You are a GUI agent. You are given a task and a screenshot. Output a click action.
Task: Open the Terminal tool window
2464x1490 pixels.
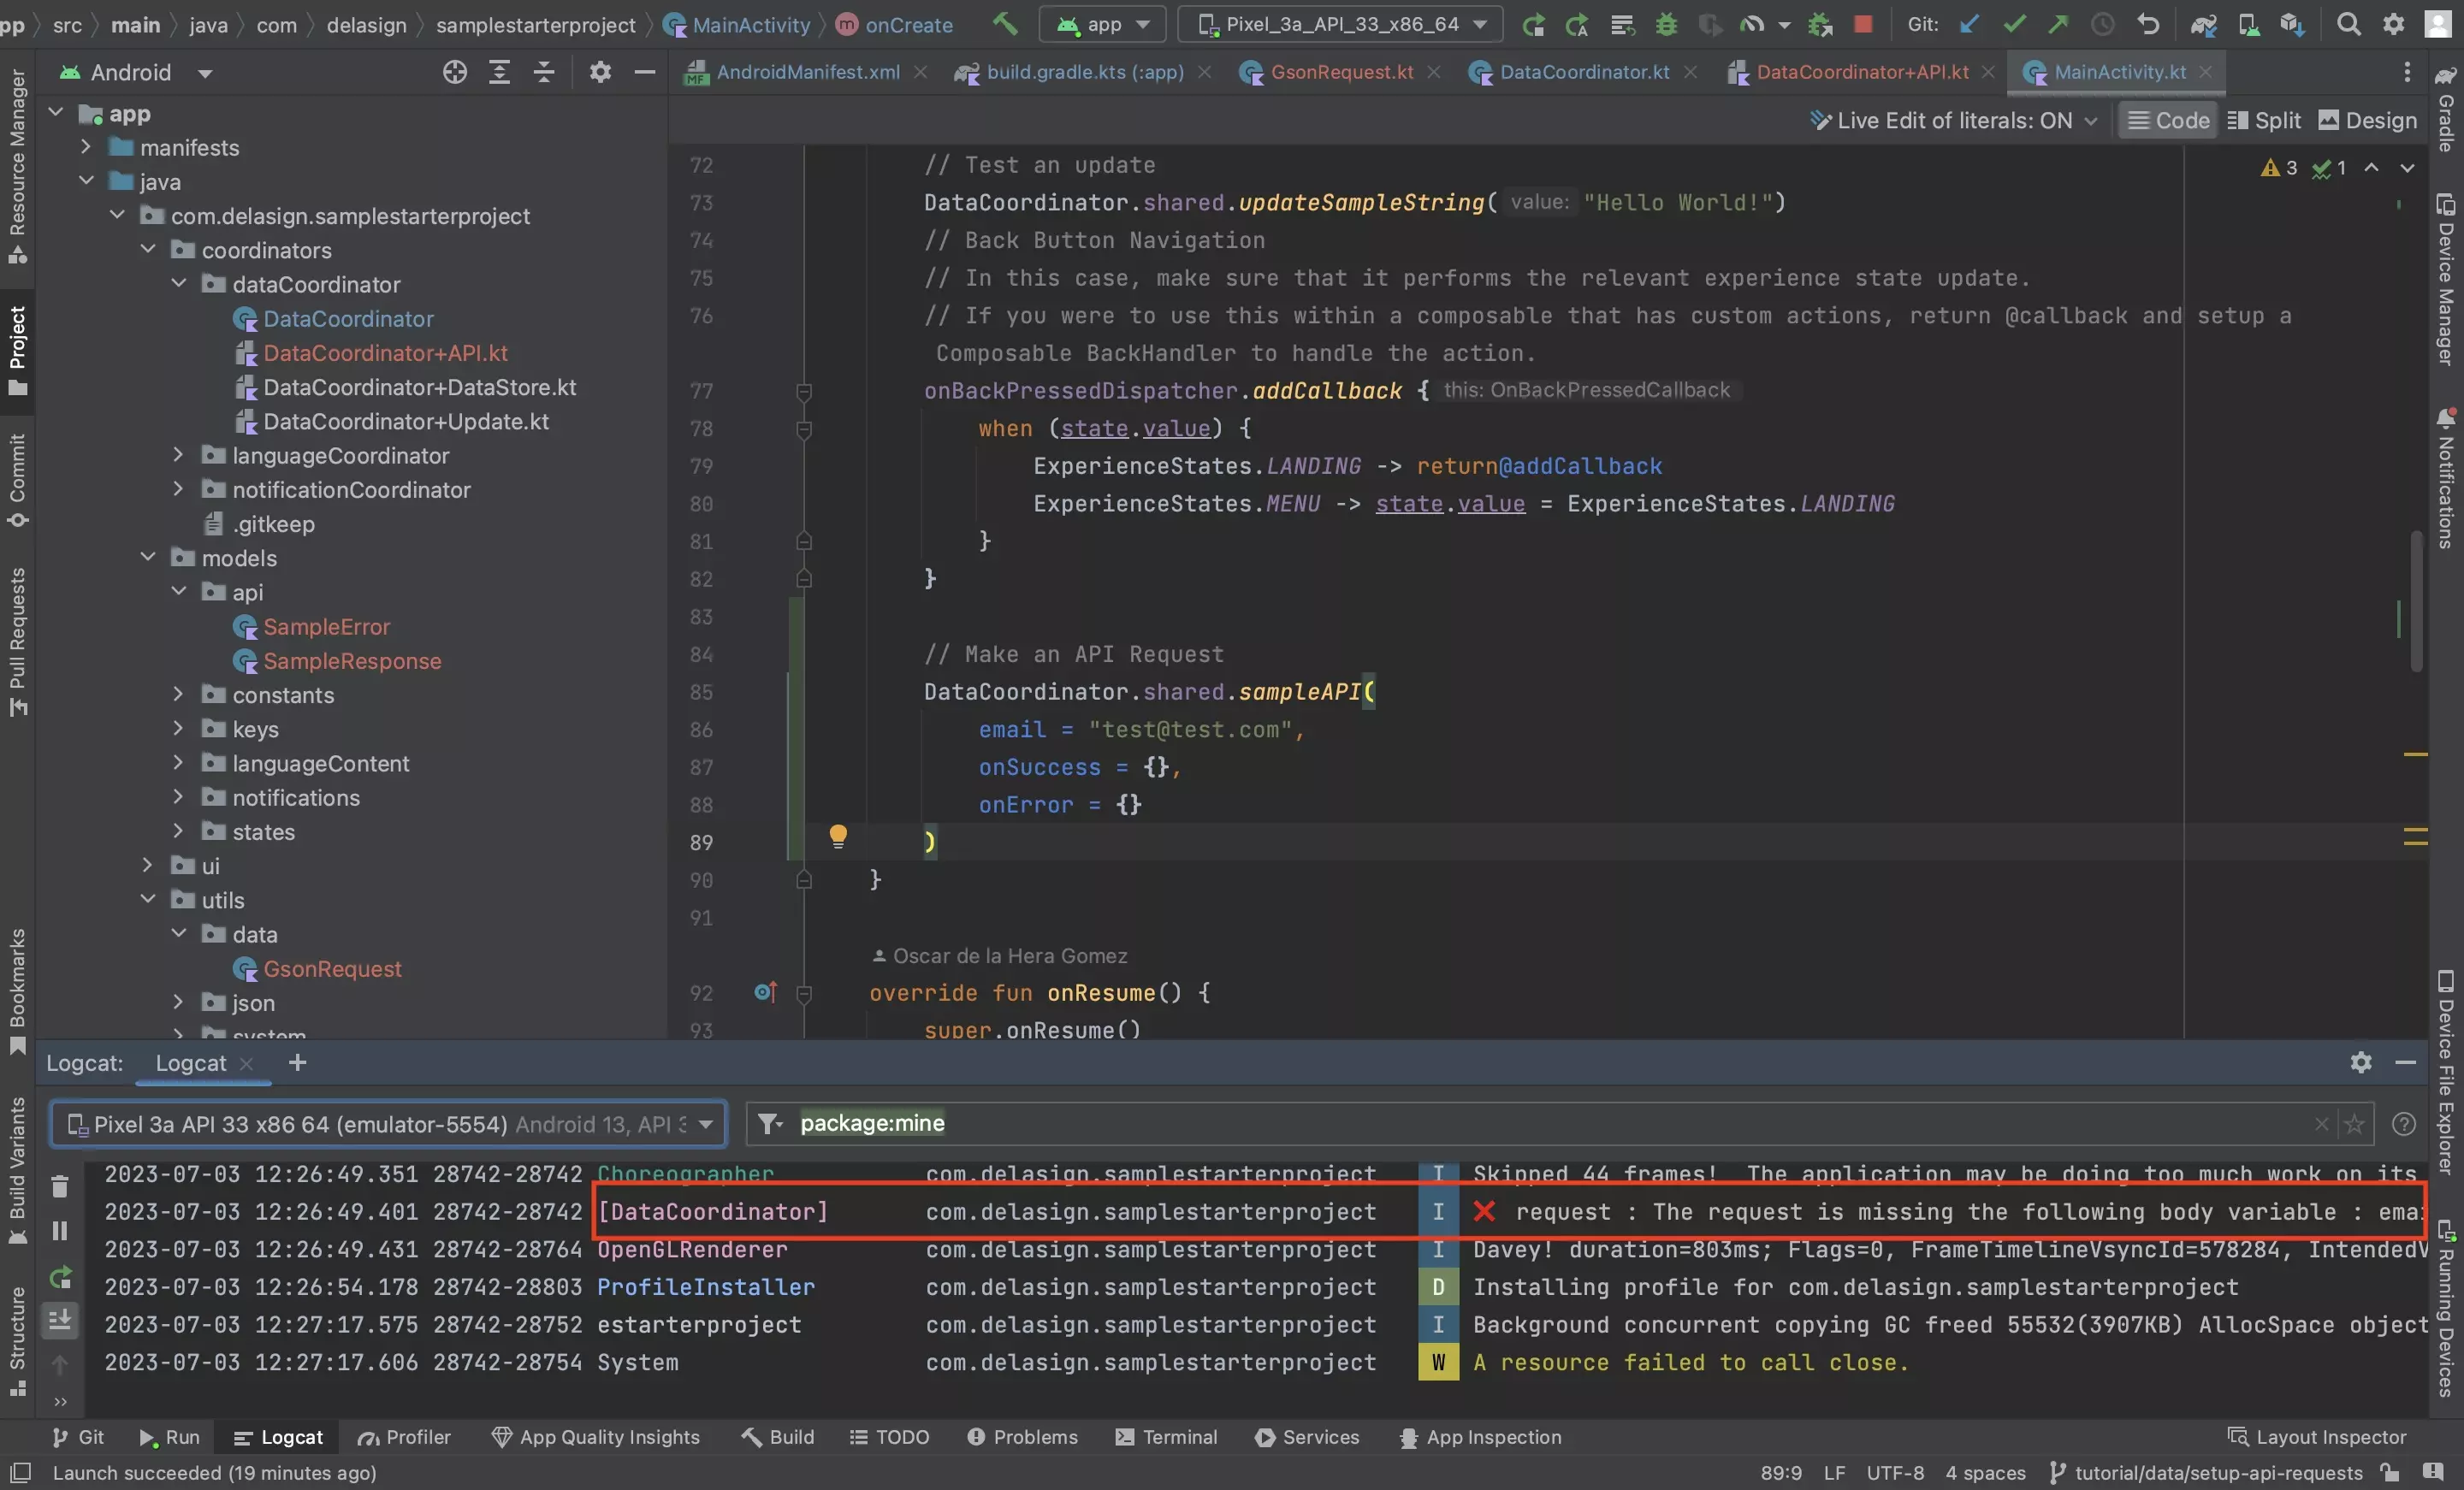[x=1166, y=1437]
